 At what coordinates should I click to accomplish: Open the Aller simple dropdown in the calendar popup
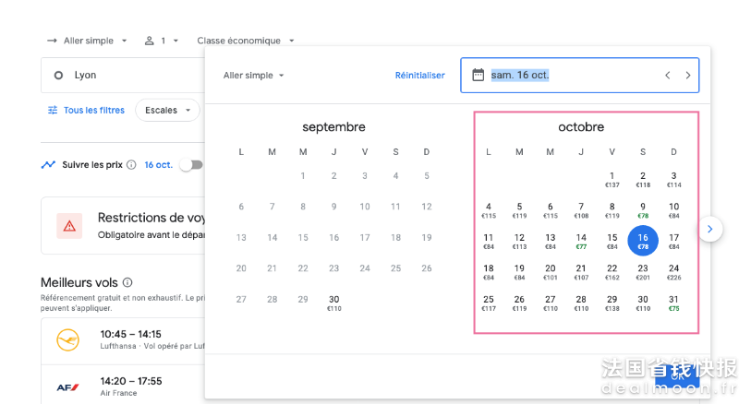point(253,76)
